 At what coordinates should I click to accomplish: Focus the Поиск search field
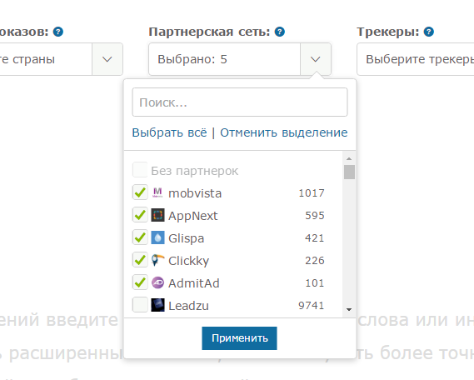pos(240,102)
